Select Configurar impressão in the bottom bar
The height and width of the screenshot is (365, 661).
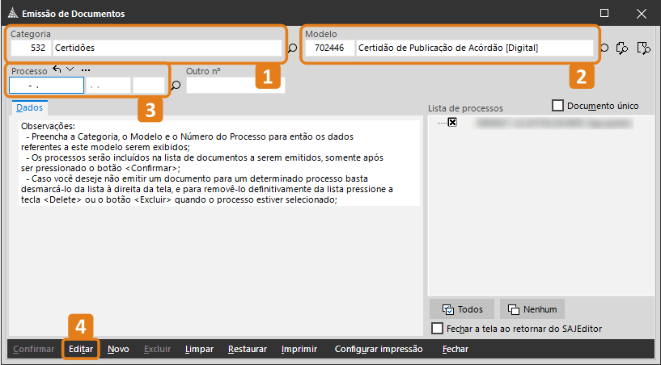click(379, 349)
